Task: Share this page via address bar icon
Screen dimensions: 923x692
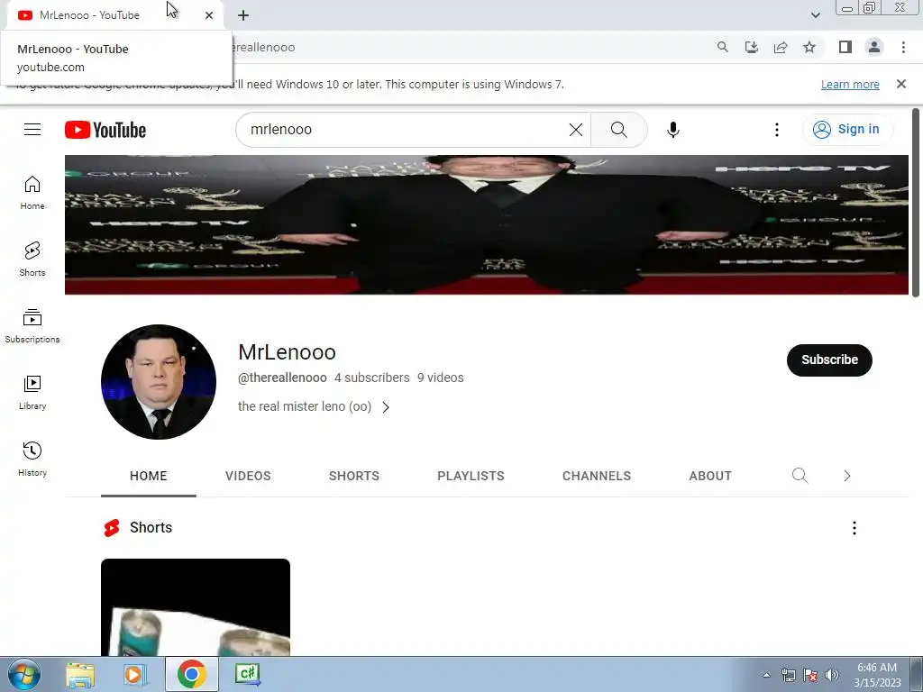Action: tap(781, 47)
